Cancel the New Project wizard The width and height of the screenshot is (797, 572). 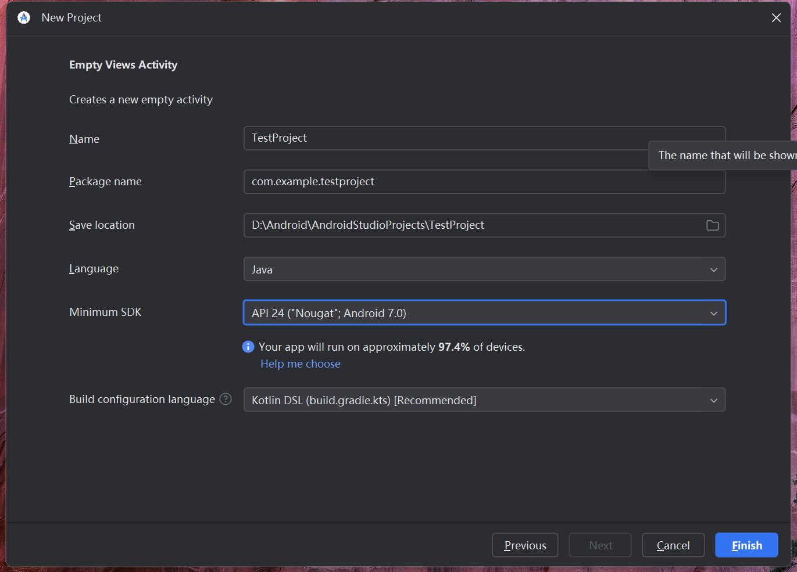[673, 545]
